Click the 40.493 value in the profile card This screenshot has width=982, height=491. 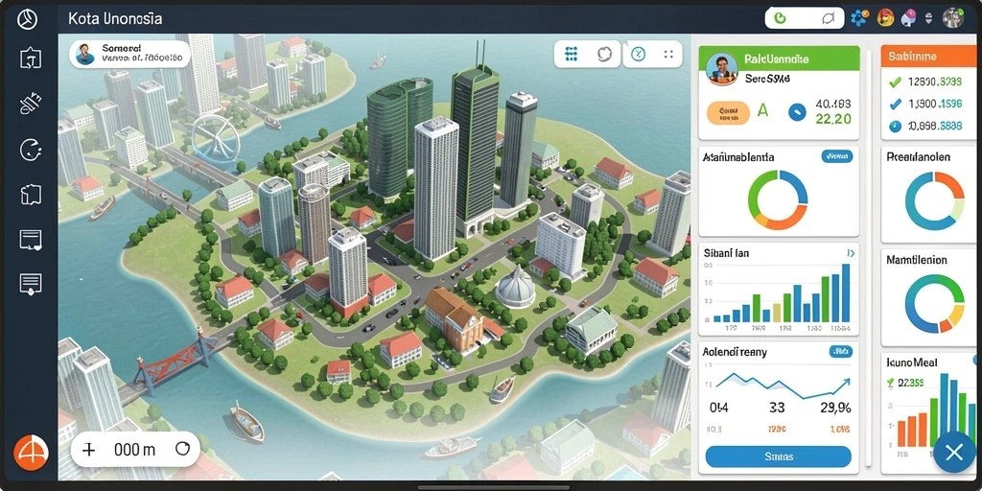[833, 104]
